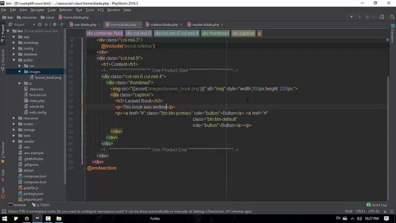Screen dimensions: 396x223
Task: Open the run configuration dropdown in toolbar
Action: 351,17
